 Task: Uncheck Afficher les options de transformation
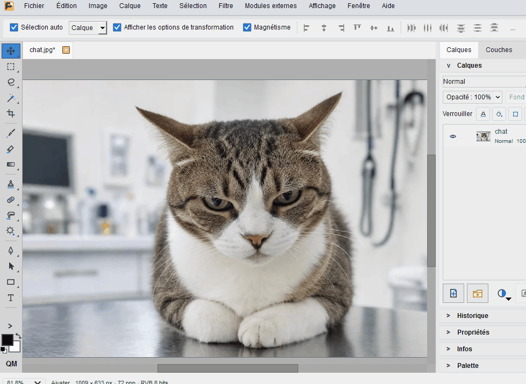(x=117, y=27)
